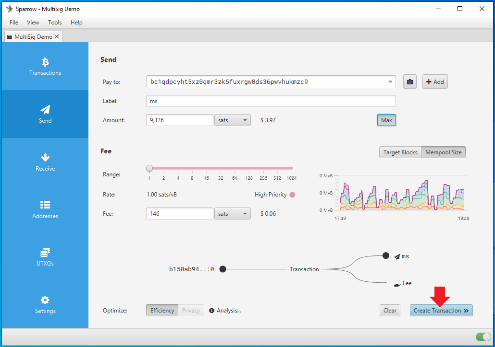
Task: Open the File menu
Action: coord(14,23)
